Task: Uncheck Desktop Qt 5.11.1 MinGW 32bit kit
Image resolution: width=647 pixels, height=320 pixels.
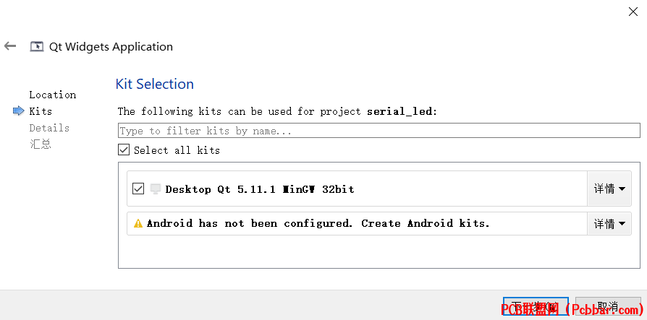Action: (138, 189)
